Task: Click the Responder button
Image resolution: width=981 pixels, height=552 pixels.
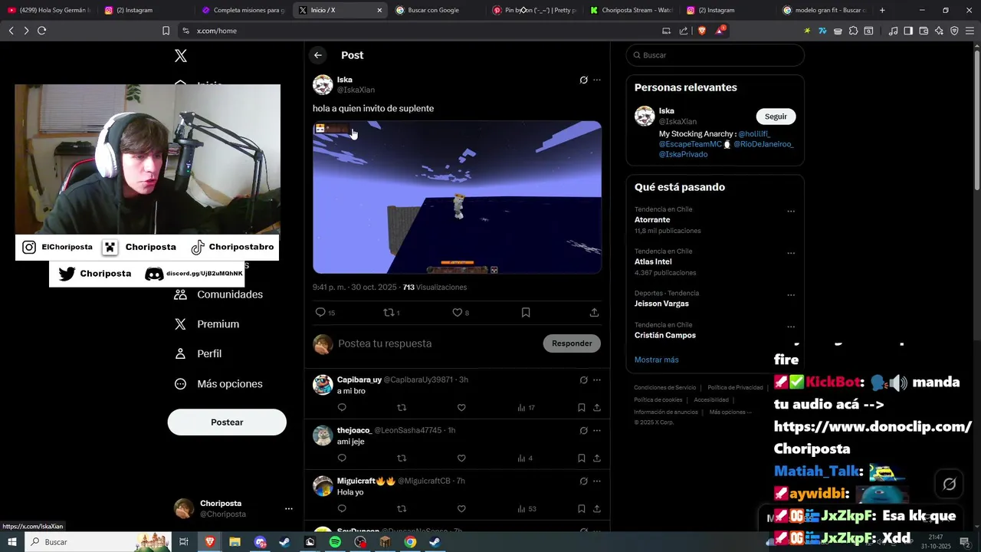Action: coord(572,343)
